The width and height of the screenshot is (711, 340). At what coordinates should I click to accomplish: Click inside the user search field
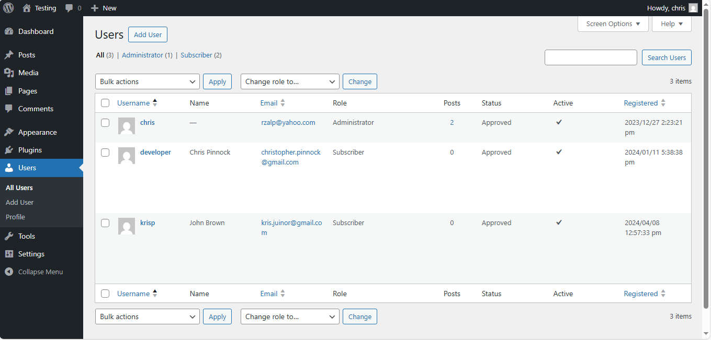[x=591, y=57]
